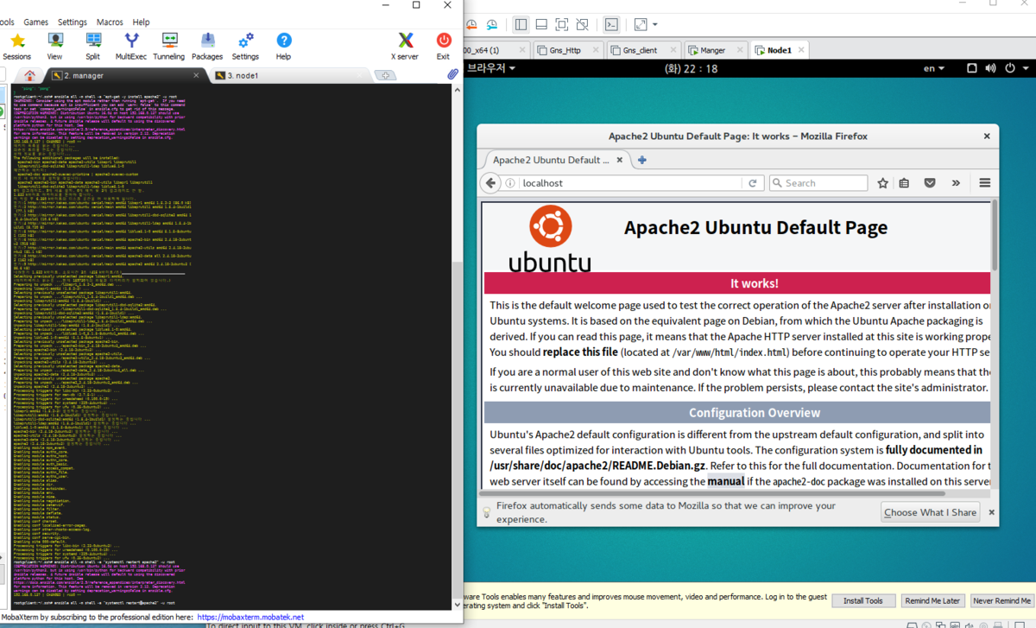This screenshot has width=1036, height=628.
Task: Click 'Choose What I Share' button
Action: 931,512
